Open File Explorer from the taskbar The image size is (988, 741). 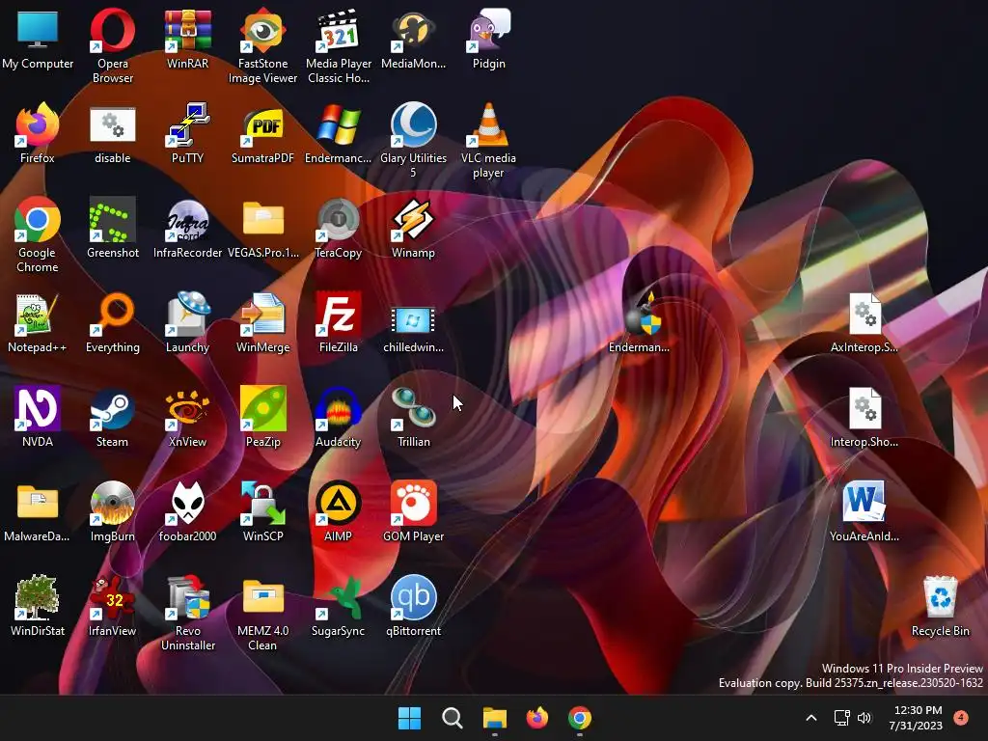[x=495, y=718]
